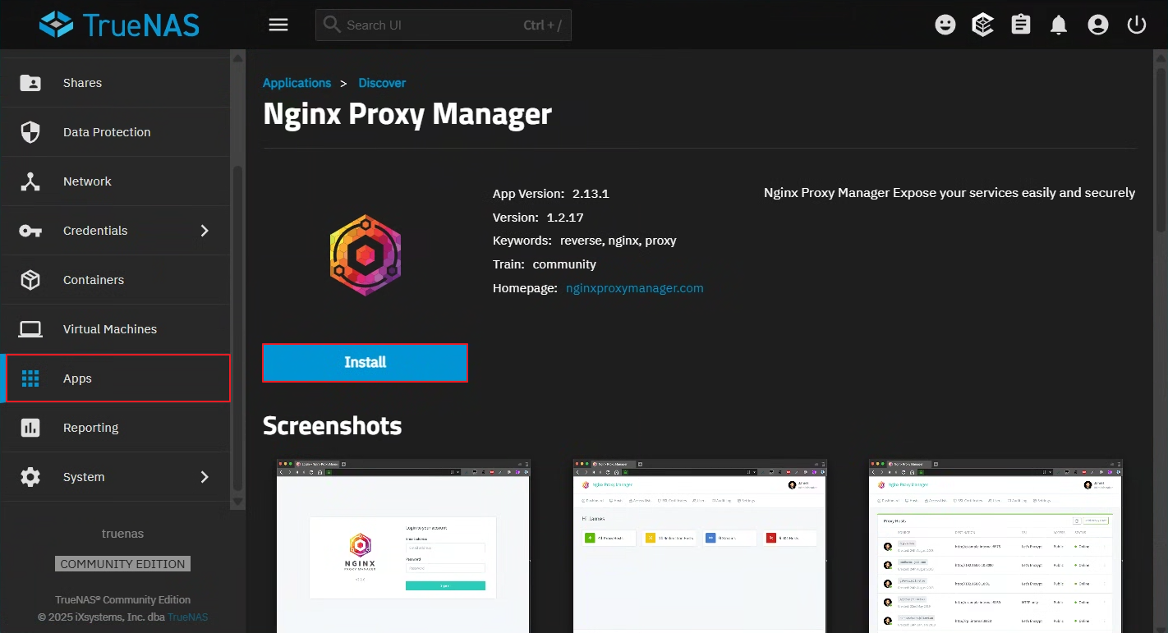The width and height of the screenshot is (1168, 633).
Task: Select Apps in the sidebar
Action: 115,378
